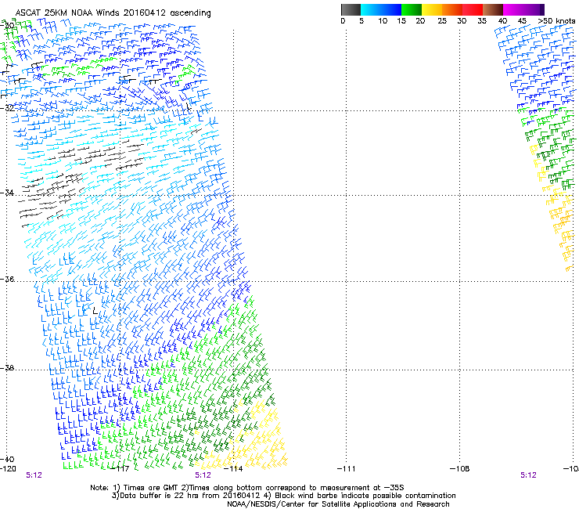The image size is (579, 509).
Task: Click the '>50 knots' scale label
Action: click(x=556, y=21)
